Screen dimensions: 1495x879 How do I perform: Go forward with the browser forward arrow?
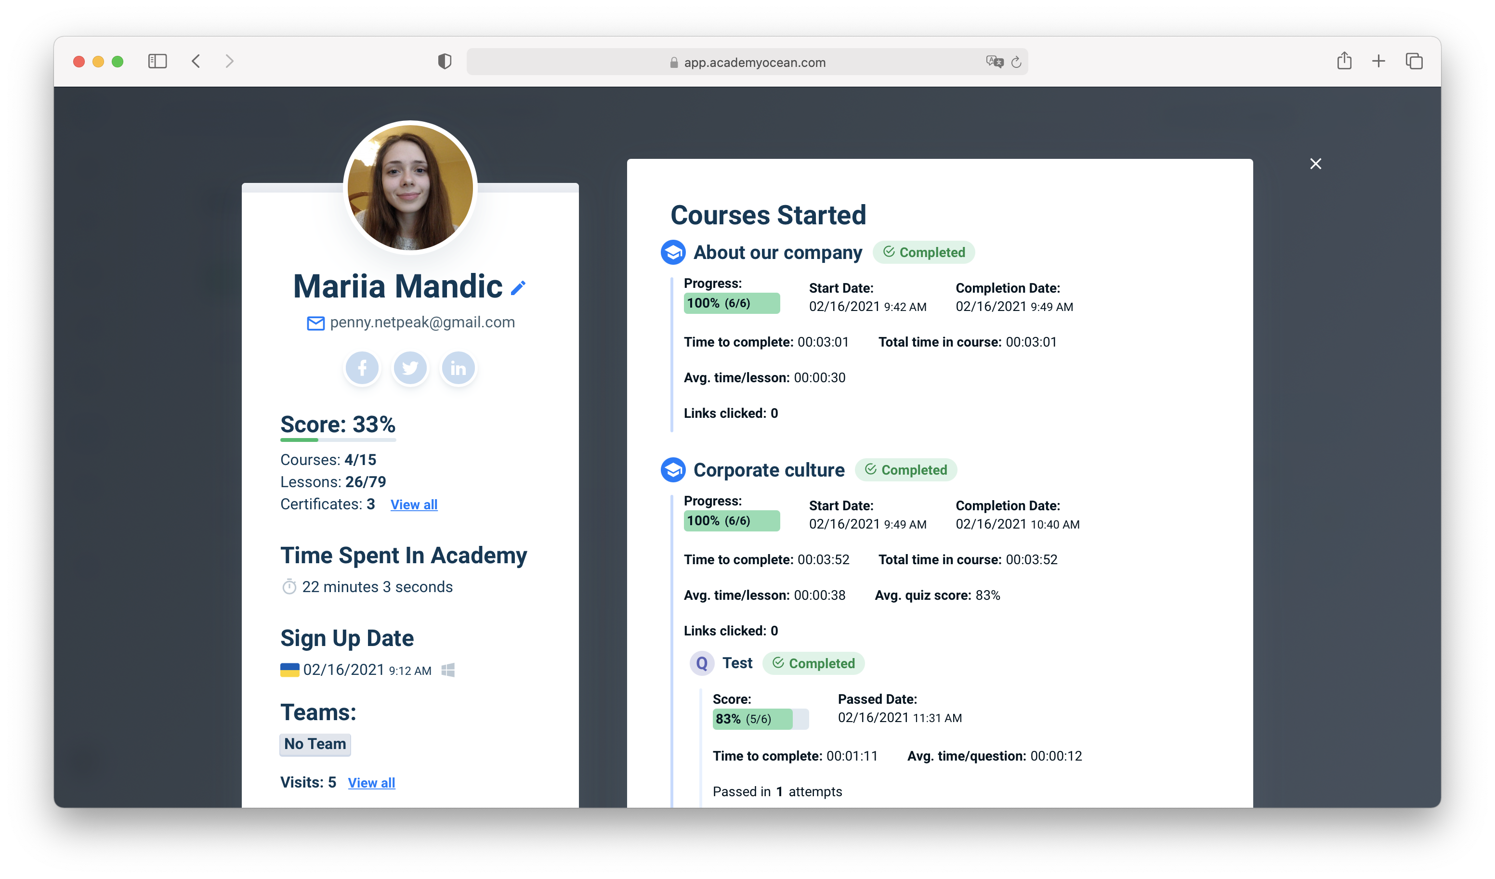[x=229, y=61]
